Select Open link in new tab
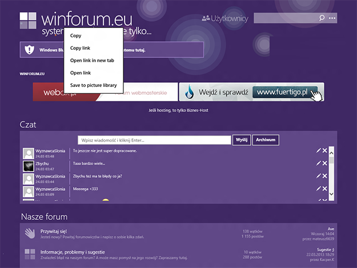 (x=92, y=61)
